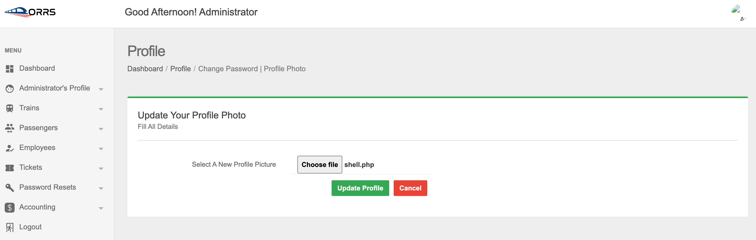The height and width of the screenshot is (240, 756).
Task: Click the green Update Profile button
Action: (x=360, y=188)
